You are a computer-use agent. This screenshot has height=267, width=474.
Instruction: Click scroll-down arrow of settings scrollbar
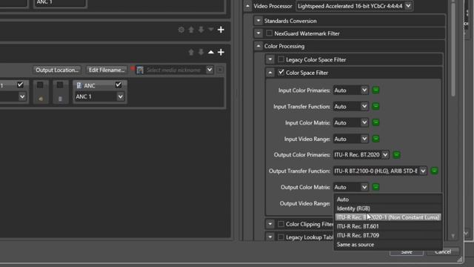tap(453, 236)
